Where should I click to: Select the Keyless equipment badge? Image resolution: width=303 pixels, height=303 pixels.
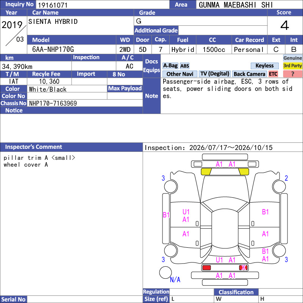pyautogui.click(x=264, y=66)
